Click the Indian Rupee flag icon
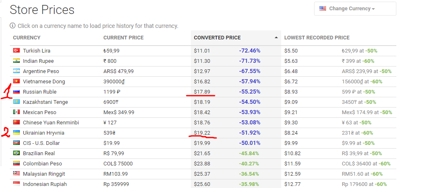The height and width of the screenshot is (188, 421). coord(16,61)
